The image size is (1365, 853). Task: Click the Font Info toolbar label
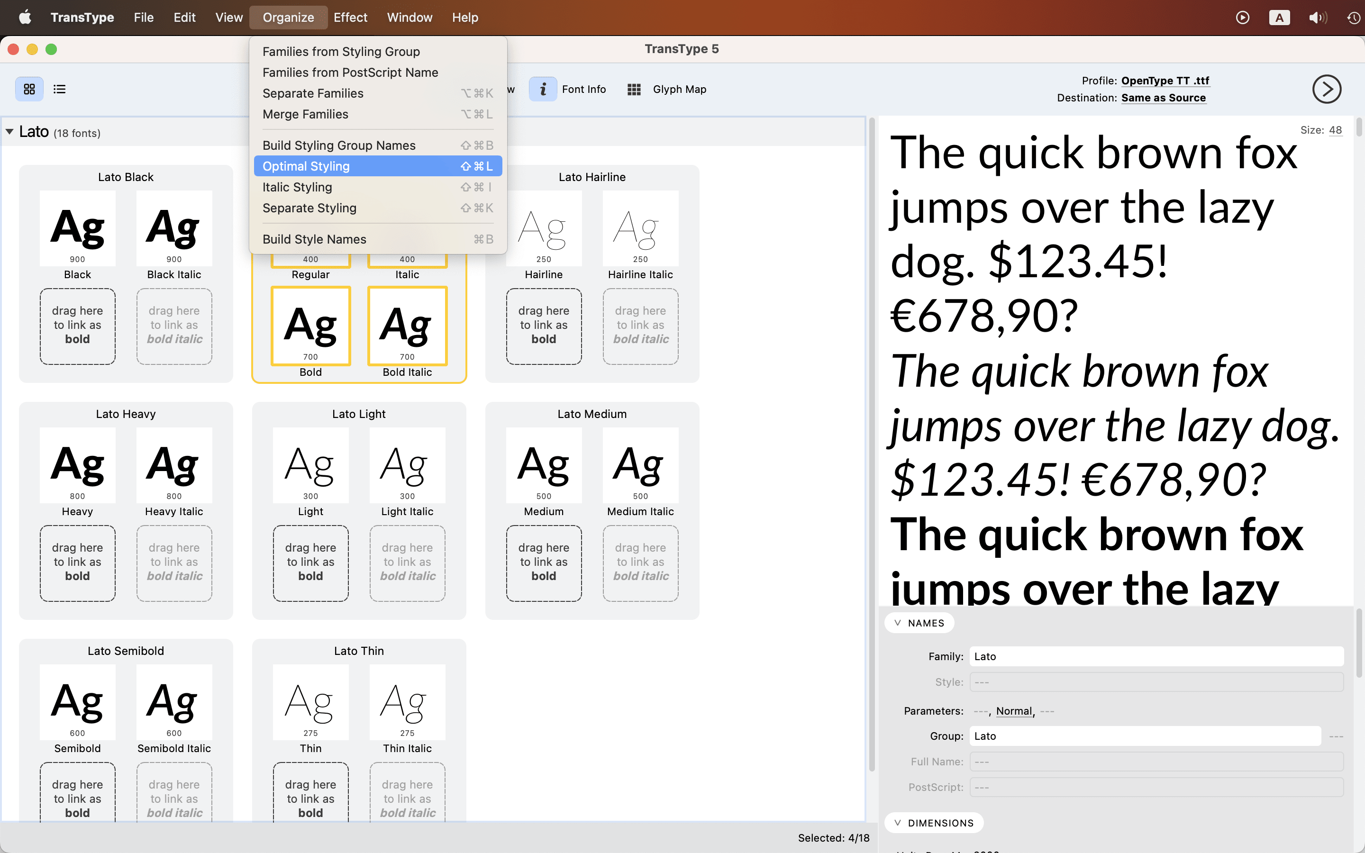click(x=584, y=89)
